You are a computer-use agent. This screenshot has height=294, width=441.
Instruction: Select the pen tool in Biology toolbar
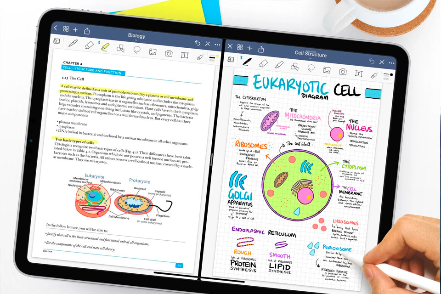point(73,44)
